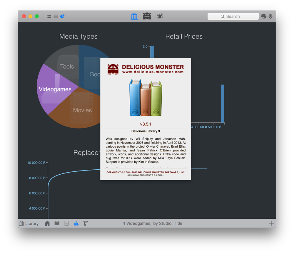Click the Delicious Monster logo icon
294x253 pixels.
click(113, 70)
